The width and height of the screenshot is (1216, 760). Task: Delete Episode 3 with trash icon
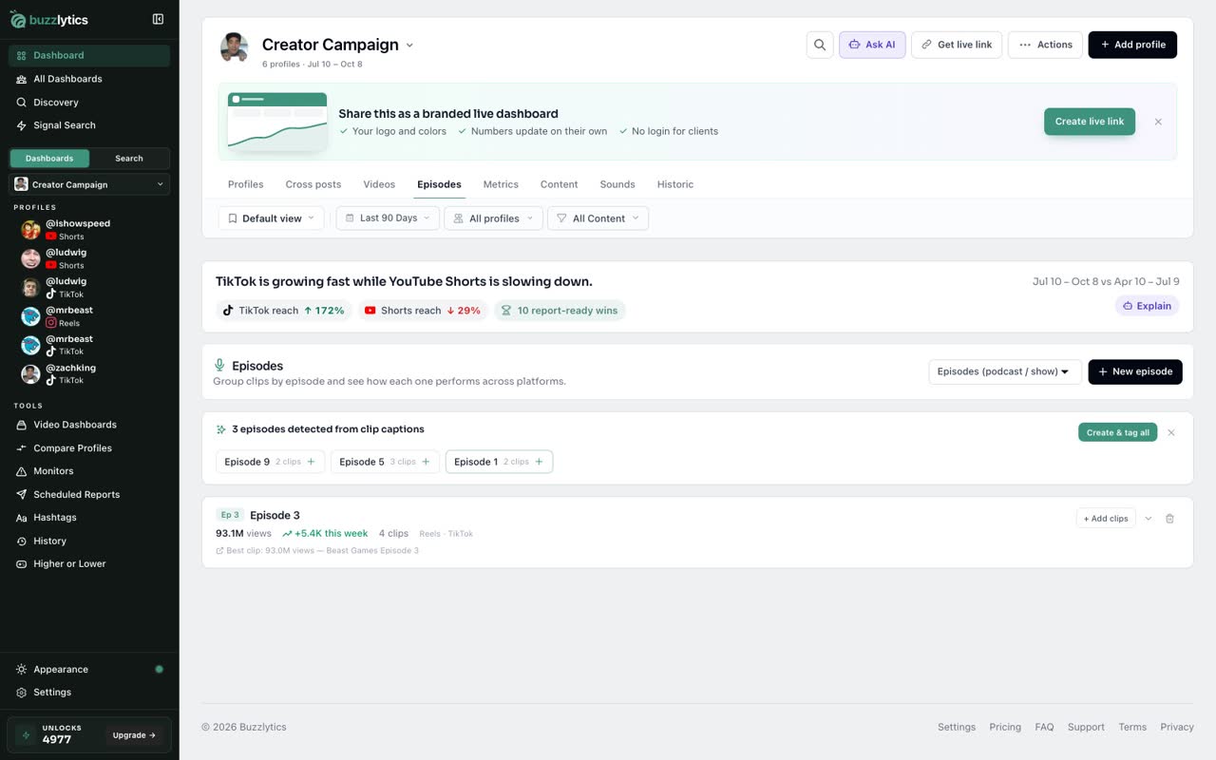(x=1169, y=519)
